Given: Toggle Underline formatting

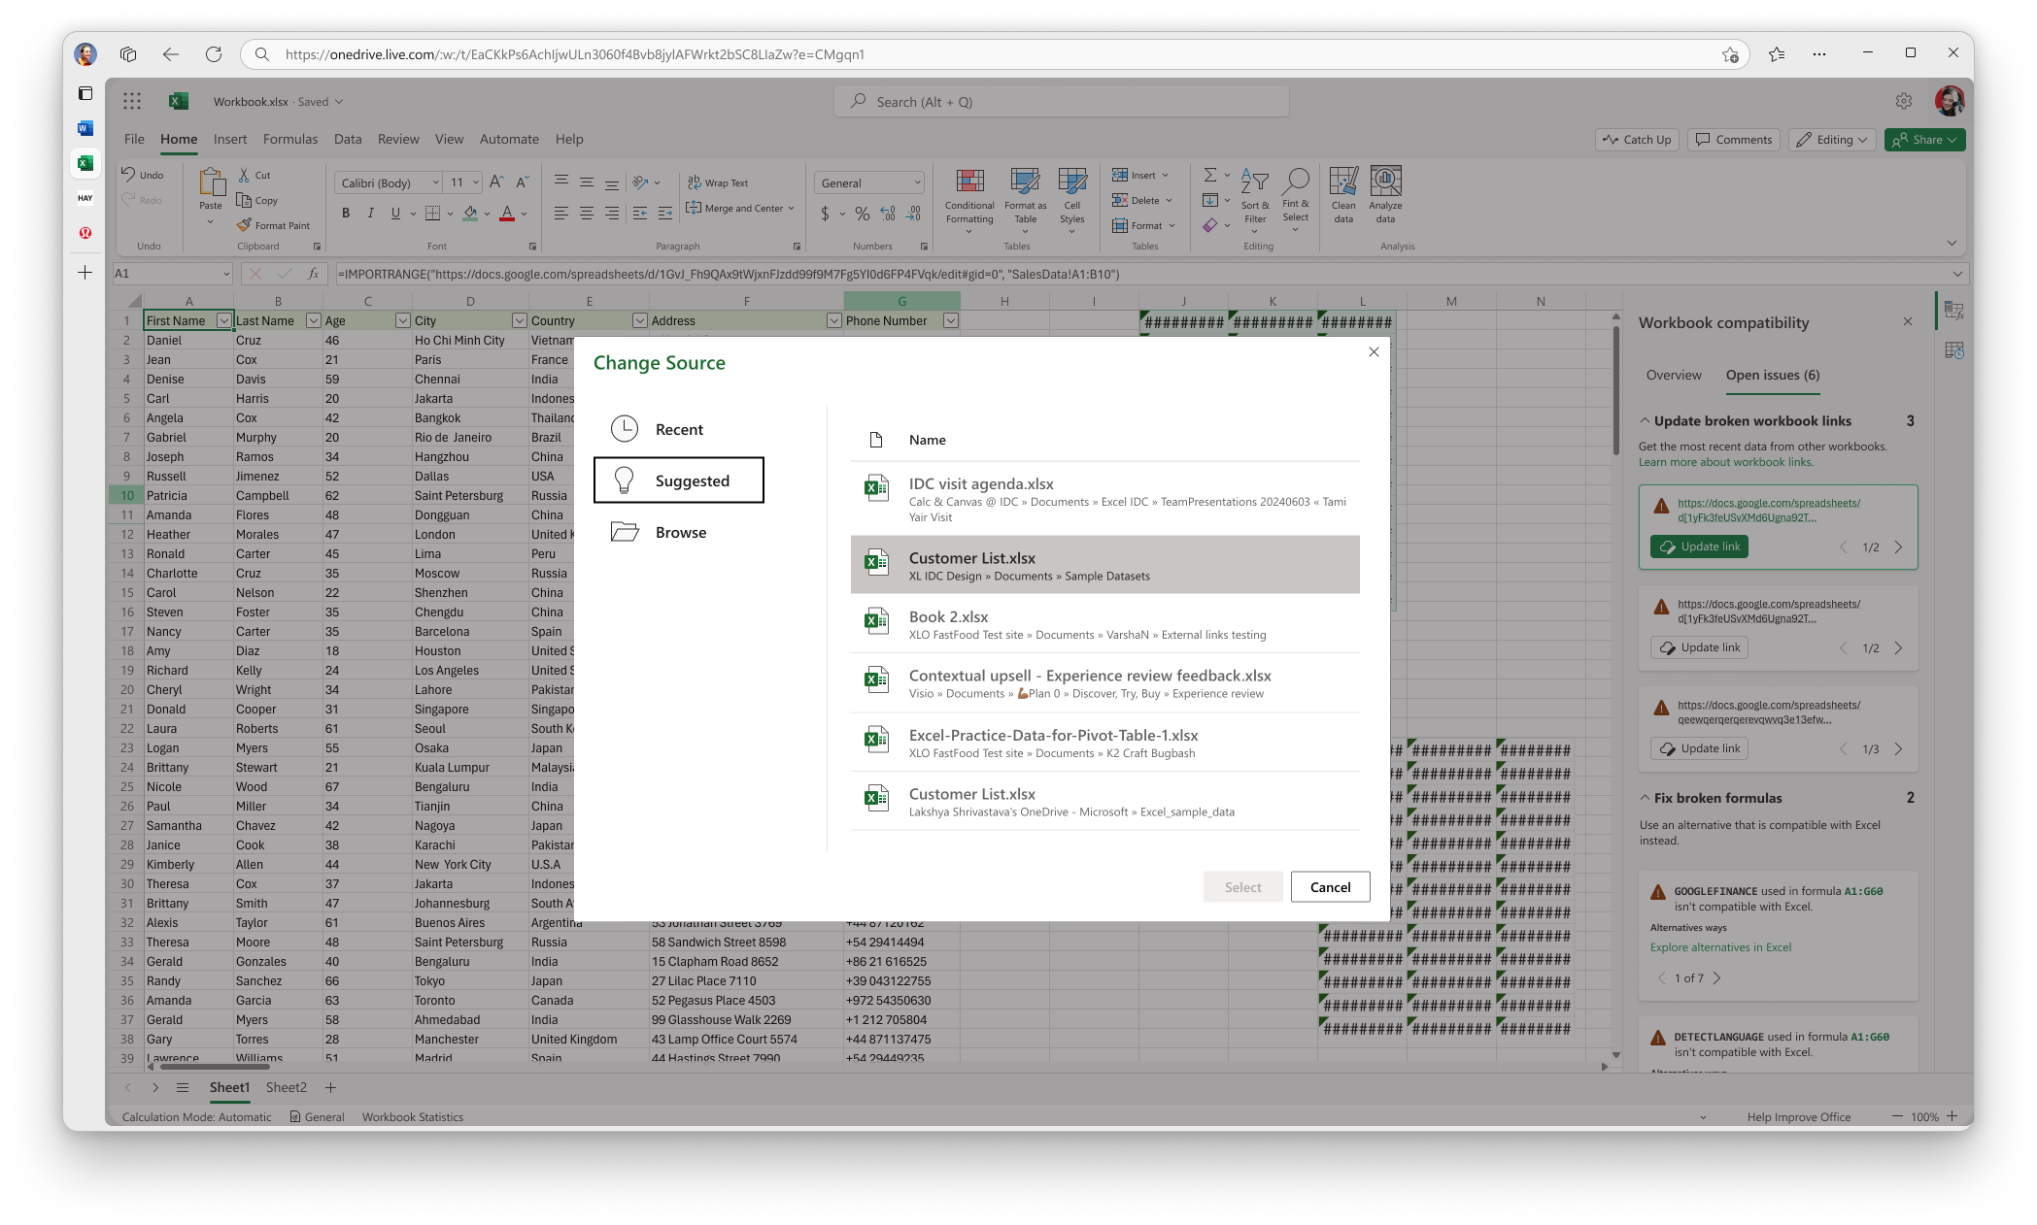Looking at the screenshot, I should [x=395, y=213].
